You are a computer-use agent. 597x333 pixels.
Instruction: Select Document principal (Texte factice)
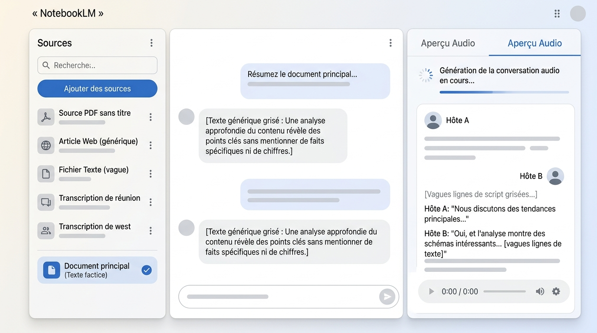[x=97, y=270]
